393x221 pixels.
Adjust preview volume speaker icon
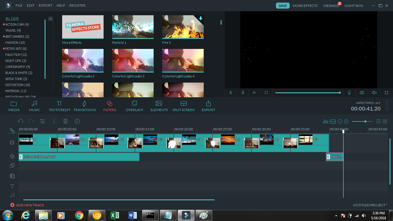pyautogui.click(x=374, y=93)
